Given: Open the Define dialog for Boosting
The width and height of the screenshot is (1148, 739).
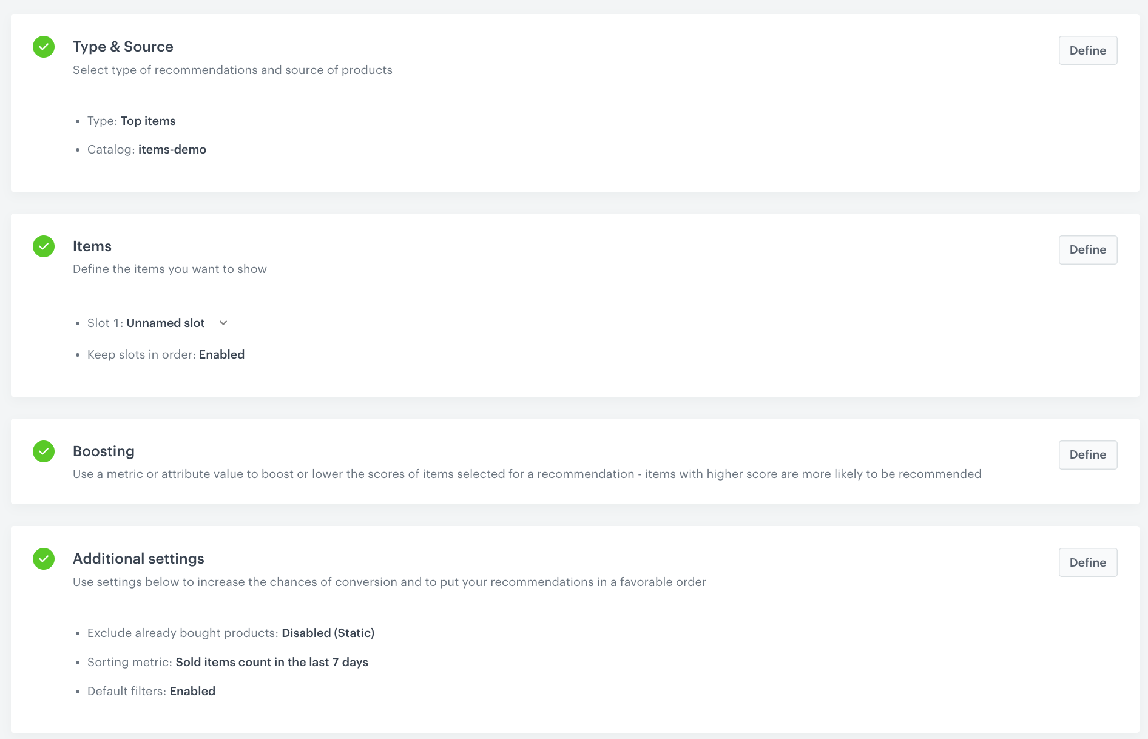Looking at the screenshot, I should (x=1087, y=454).
